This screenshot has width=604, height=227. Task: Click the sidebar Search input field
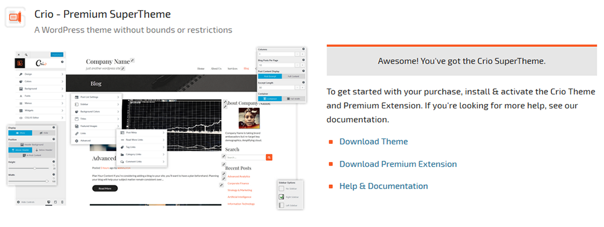(x=245, y=158)
